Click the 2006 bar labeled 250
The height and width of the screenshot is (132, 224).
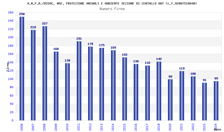point(22,69)
